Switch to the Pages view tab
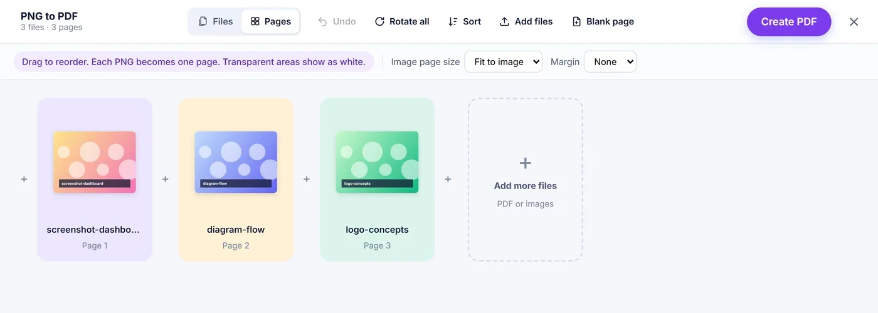Viewport: 878px width, 313px height. [x=270, y=21]
